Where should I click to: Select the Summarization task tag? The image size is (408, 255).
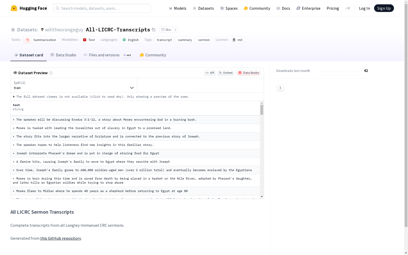click(41, 40)
